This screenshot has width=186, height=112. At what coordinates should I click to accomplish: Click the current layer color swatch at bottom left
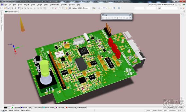tap(5, 108)
